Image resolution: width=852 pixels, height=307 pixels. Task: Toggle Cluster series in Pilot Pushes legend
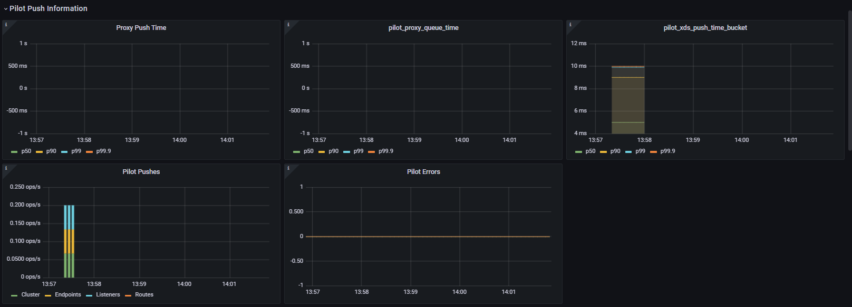31,295
